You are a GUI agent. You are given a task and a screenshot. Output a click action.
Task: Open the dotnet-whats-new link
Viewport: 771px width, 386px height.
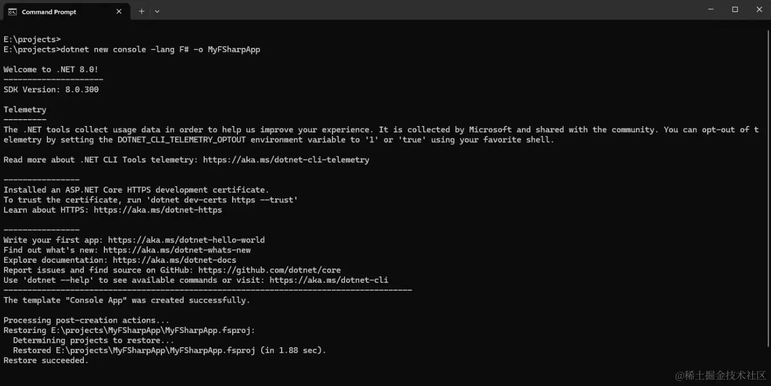pyautogui.click(x=177, y=250)
